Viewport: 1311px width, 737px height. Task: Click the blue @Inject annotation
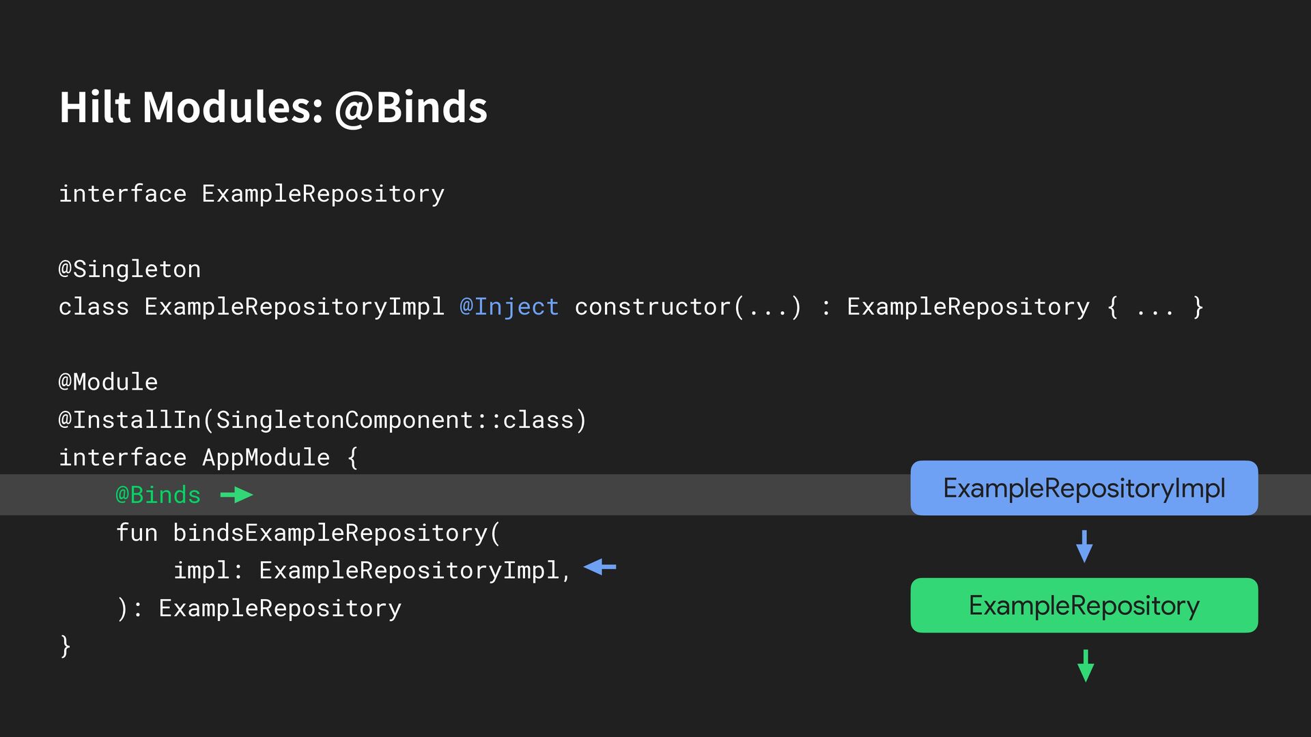pos(509,307)
